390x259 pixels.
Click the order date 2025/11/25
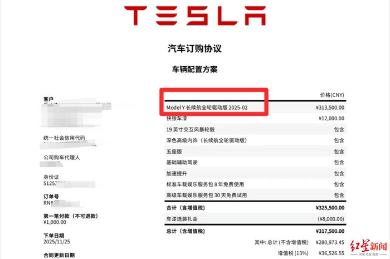[57, 242]
